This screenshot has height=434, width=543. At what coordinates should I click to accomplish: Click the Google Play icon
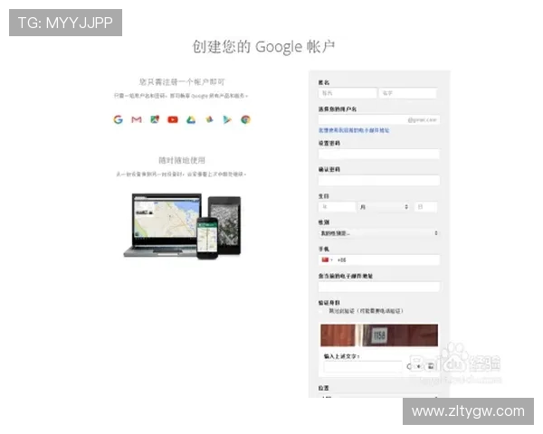pos(227,119)
